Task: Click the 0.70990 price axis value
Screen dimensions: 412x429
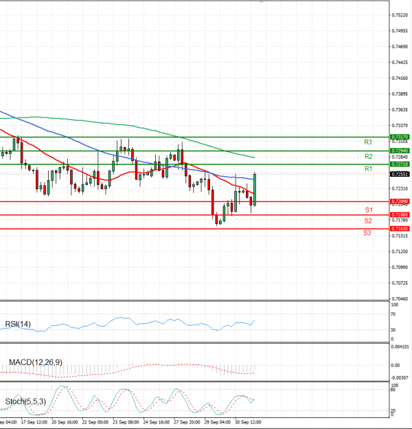Action: 400,267
